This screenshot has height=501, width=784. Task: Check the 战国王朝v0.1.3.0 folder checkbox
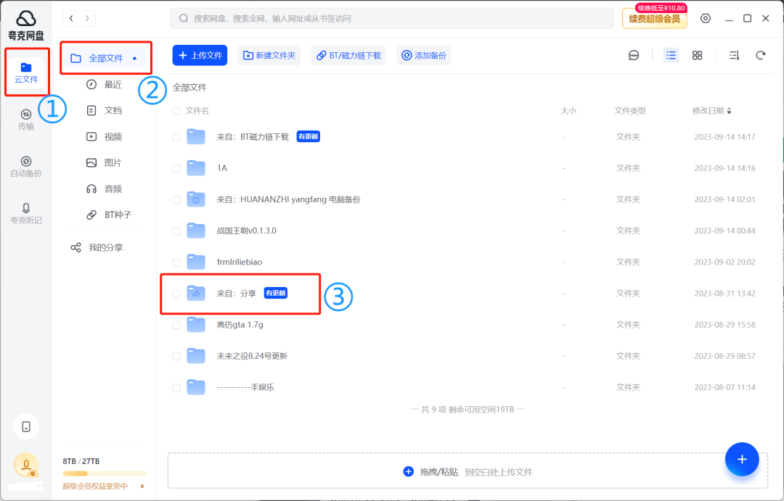(176, 231)
